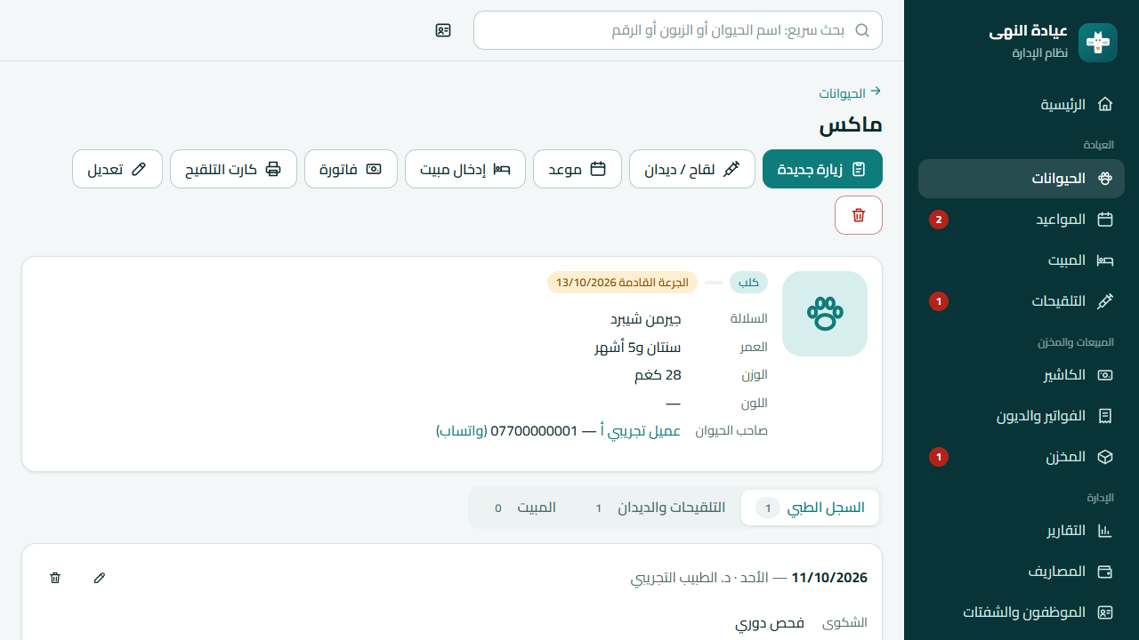This screenshot has width=1139, height=640.
Task: Click the red badge 2 on المواعيد
Action: [x=939, y=220]
